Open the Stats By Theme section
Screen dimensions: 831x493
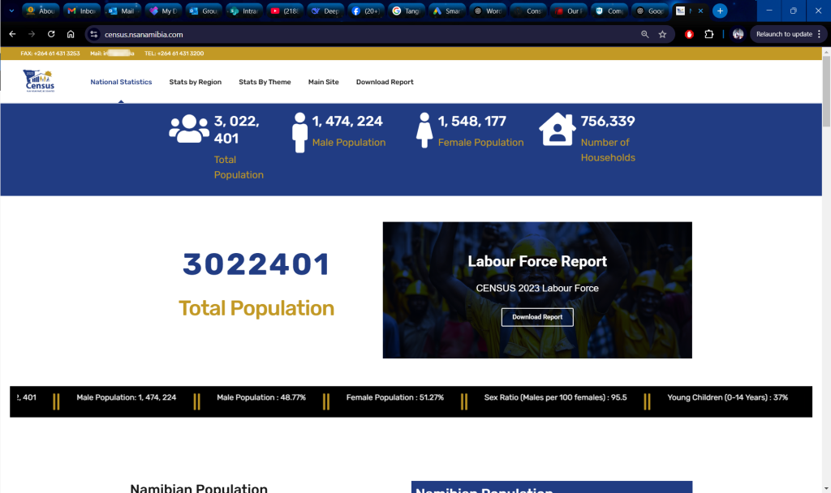[x=267, y=81]
